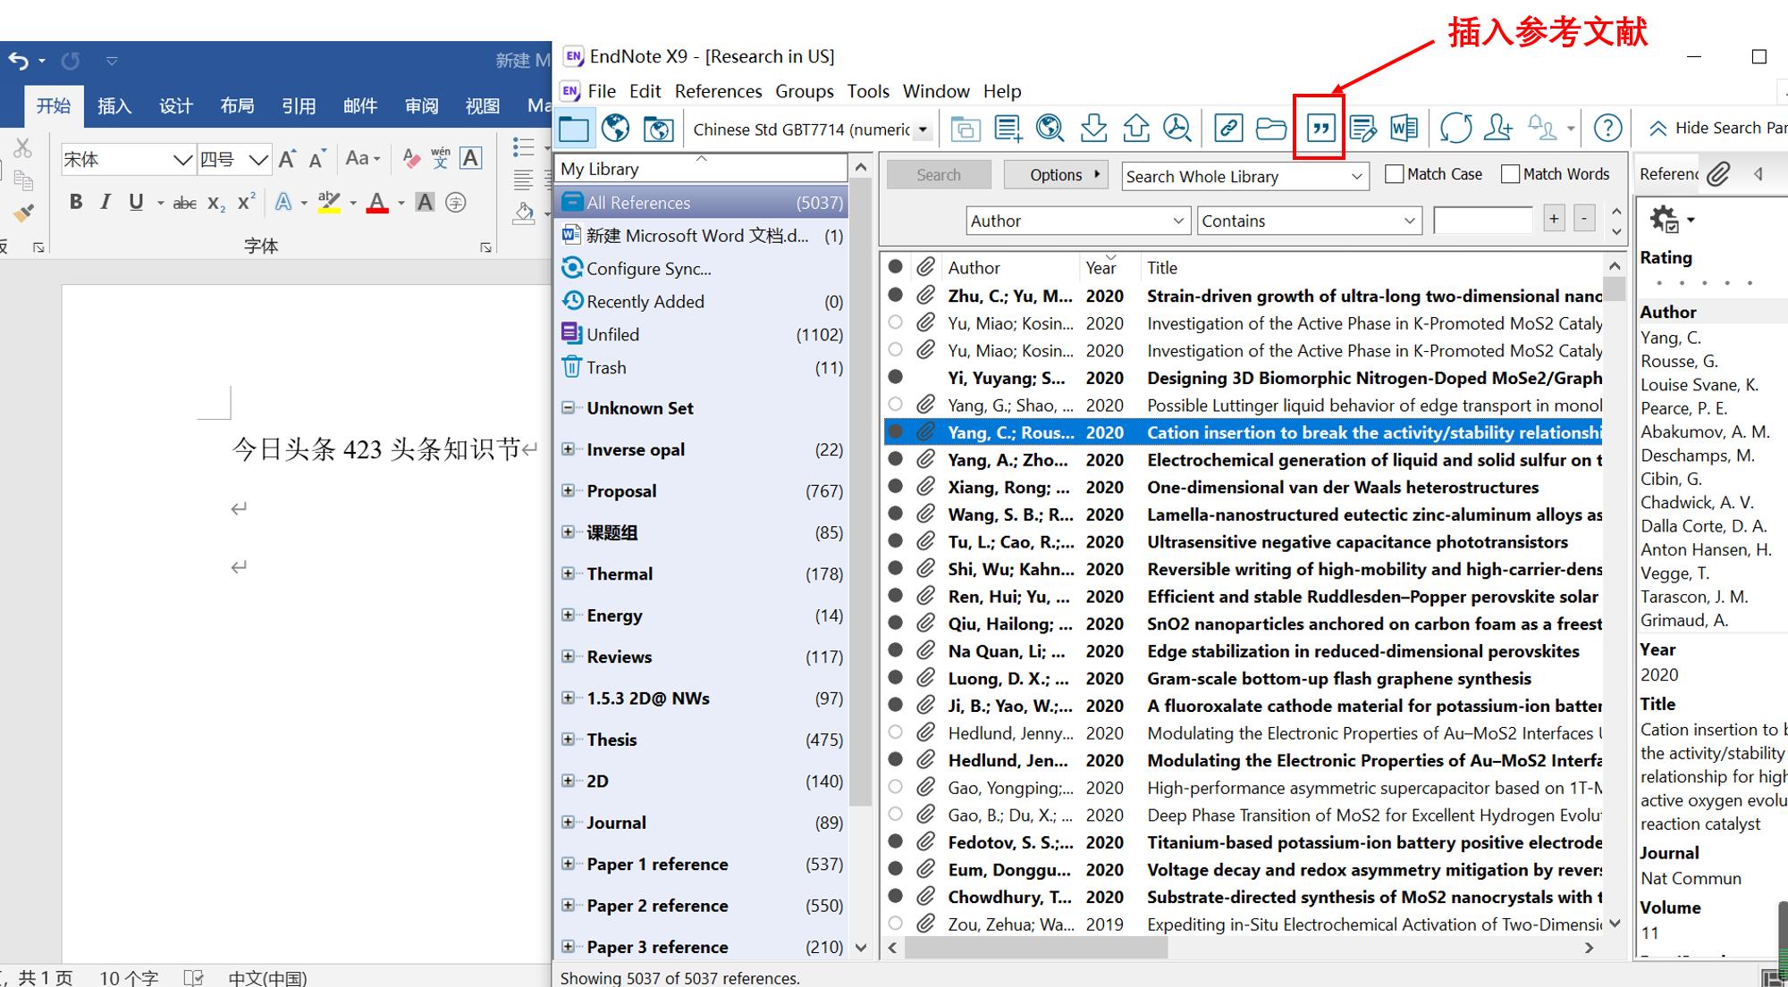The height and width of the screenshot is (987, 1788).
Task: Click the Find Full Text icon
Action: click(1177, 129)
